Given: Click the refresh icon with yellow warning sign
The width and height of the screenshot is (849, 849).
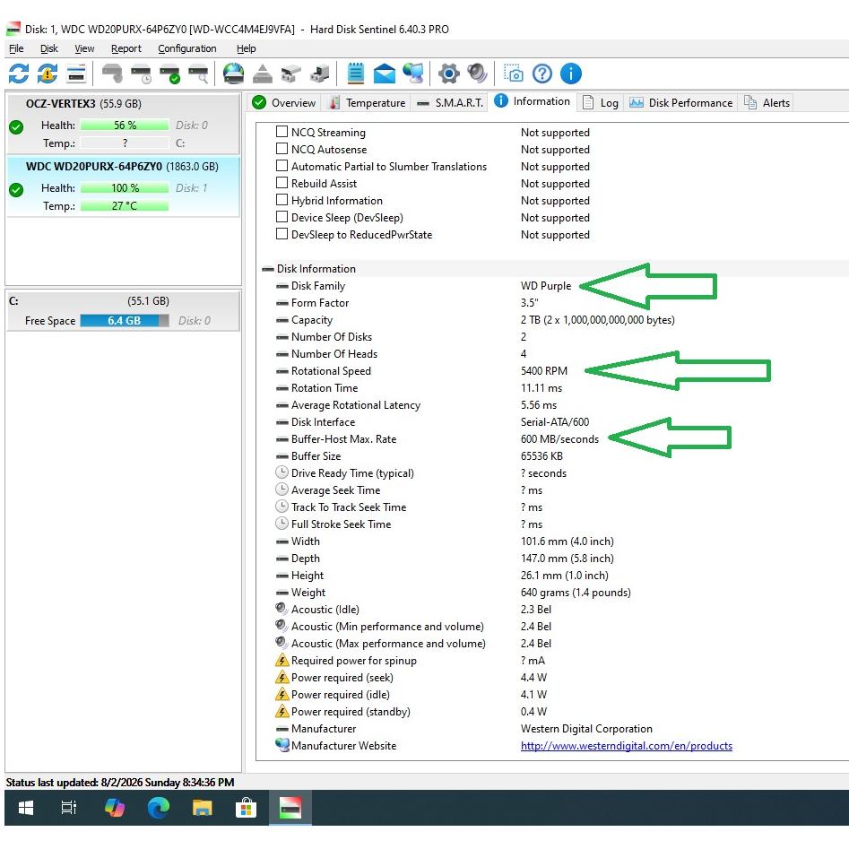Looking at the screenshot, I should pos(48,74).
